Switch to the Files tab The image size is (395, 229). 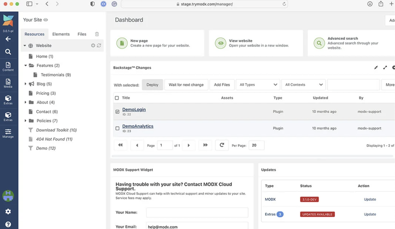(82, 34)
